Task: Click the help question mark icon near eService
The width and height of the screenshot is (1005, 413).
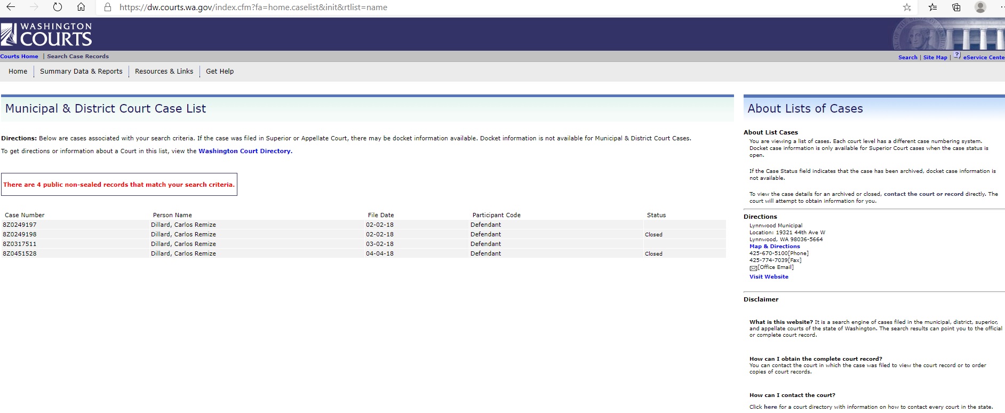Action: (957, 55)
